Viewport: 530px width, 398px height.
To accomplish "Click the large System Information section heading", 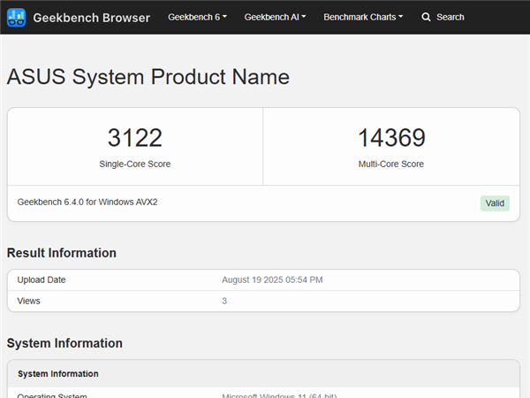I will [x=64, y=343].
